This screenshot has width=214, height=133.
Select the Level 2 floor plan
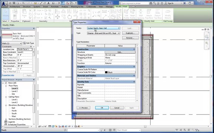(x=14, y=91)
